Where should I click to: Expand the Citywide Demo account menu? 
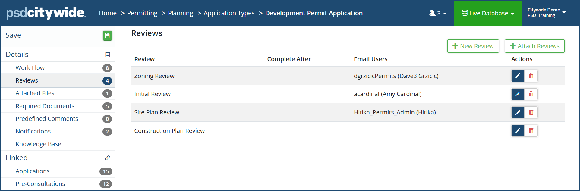pyautogui.click(x=546, y=13)
